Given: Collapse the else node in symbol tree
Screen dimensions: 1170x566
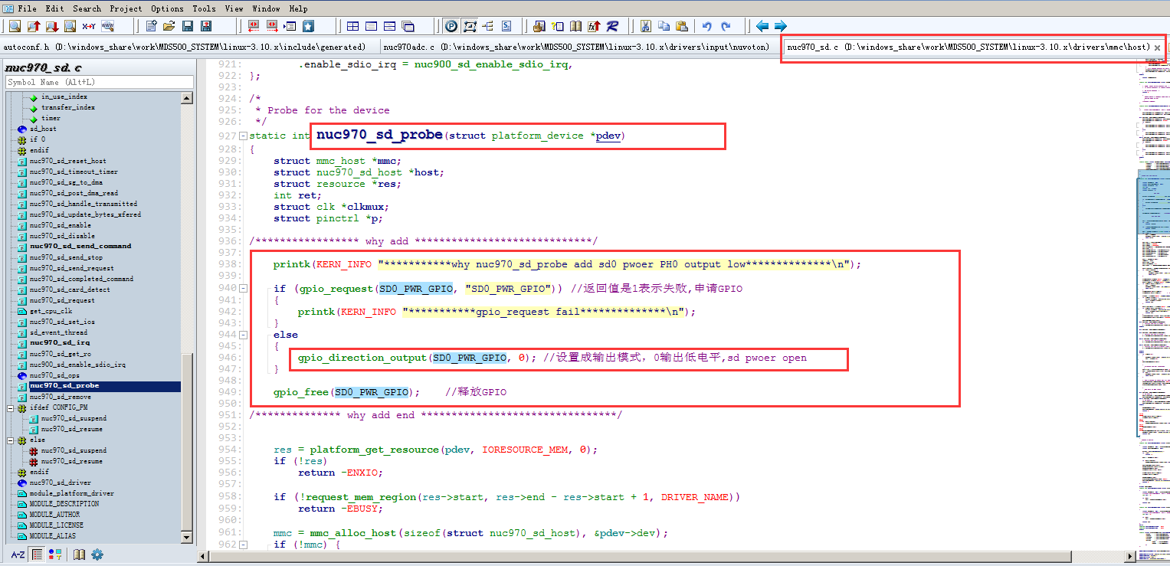Looking at the screenshot, I should click(11, 440).
